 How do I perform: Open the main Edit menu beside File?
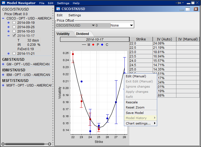tap(51, 3)
